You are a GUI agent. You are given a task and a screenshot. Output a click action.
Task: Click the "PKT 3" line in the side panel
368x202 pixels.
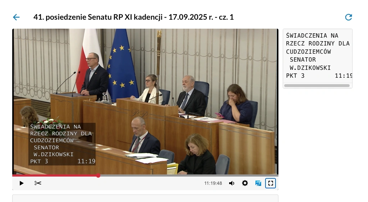click(x=295, y=76)
